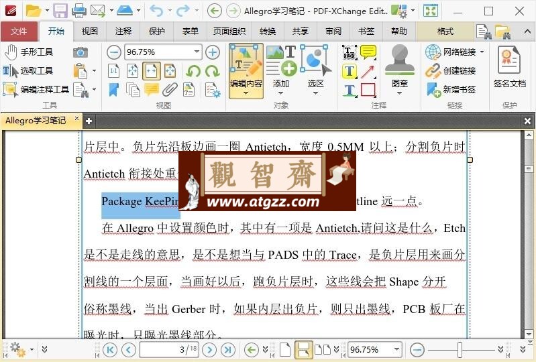Viewport: 536px width, 362px height.
Task: Select the Highlight Text tool
Action: (350, 71)
